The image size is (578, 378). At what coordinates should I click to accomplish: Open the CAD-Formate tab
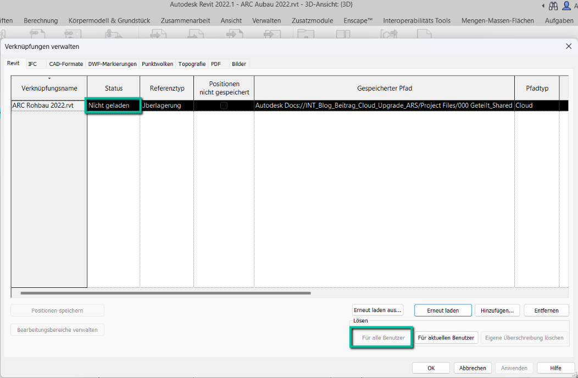[x=66, y=64]
